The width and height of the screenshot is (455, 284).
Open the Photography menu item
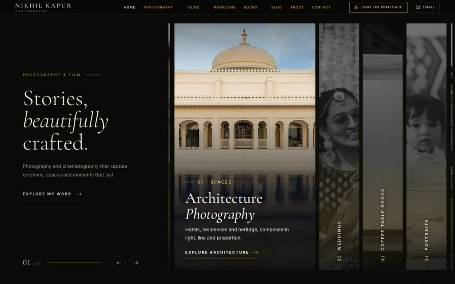(x=159, y=7)
